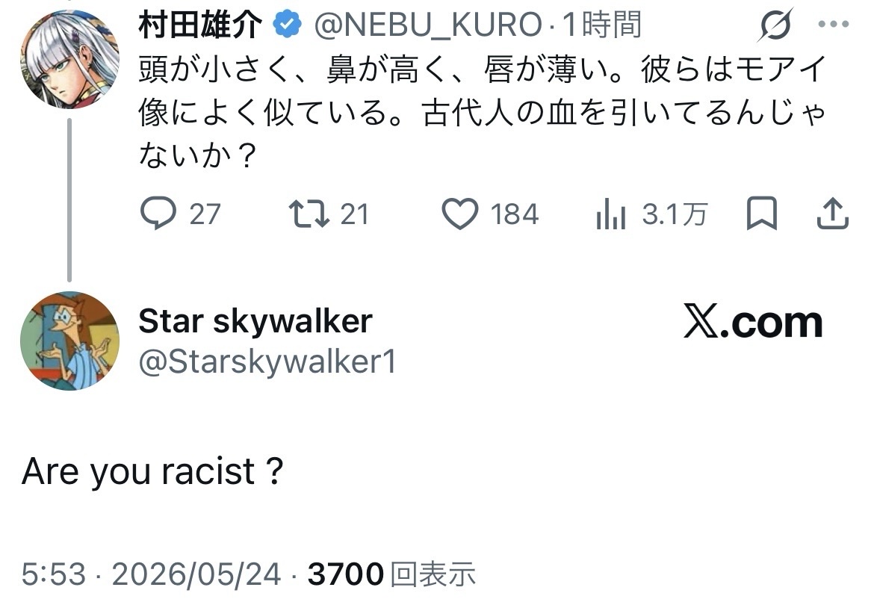Viewport: 874px width, 608px height.
Task: Bookmark the tweet by 村田雄介
Action: 761,214
